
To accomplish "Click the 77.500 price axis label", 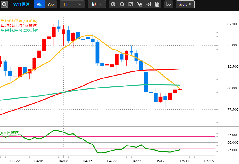I will point(233,109).
